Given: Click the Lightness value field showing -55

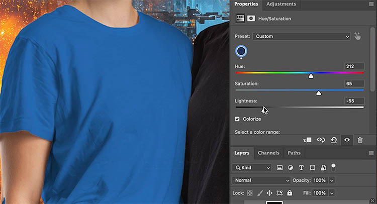Looking at the screenshot, I should coord(354,101).
